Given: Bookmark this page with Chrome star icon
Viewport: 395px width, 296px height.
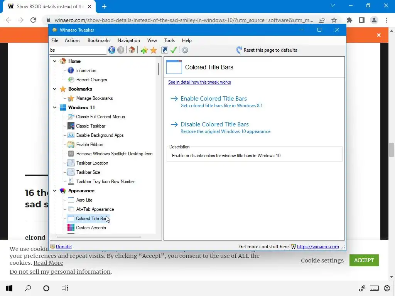Looking at the screenshot, I should [x=334, y=20].
